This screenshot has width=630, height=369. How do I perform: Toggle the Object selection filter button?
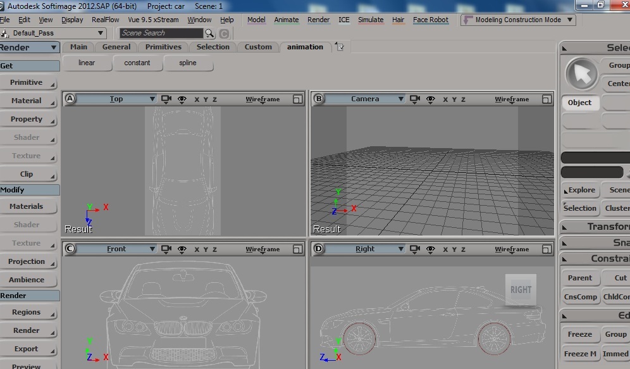click(579, 103)
